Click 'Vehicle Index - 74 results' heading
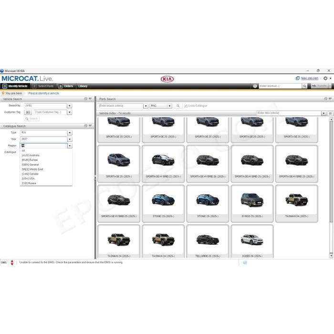This screenshot has width=334, height=334. [x=115, y=114]
